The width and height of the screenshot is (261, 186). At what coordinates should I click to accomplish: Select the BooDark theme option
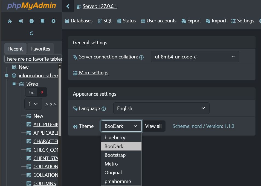pyautogui.click(x=121, y=146)
